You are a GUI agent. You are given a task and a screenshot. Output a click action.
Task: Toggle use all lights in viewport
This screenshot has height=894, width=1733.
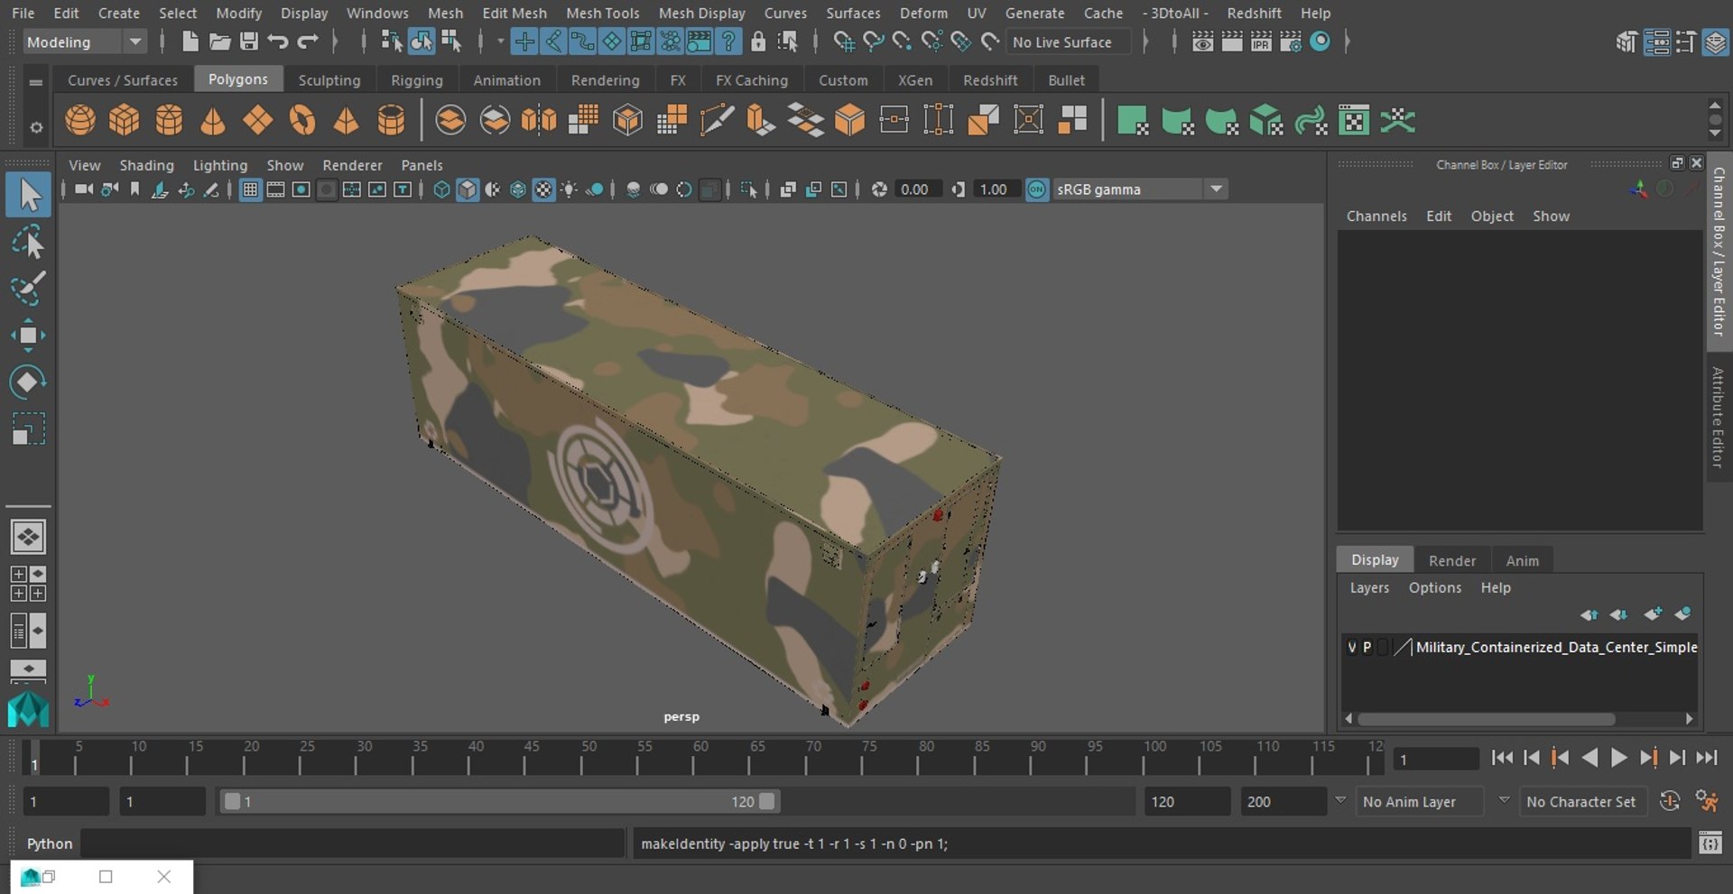point(569,189)
